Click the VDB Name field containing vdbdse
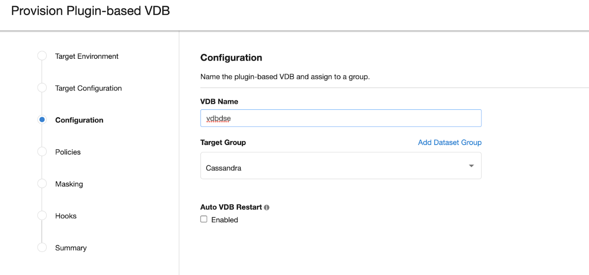 coord(341,118)
